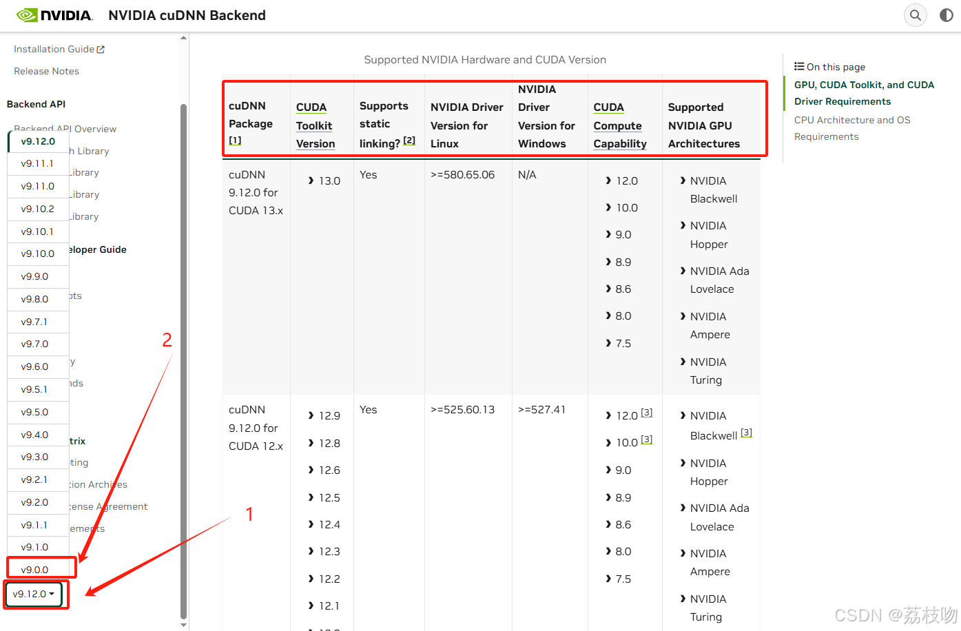
Task: Click the NVIDIA logo
Action: click(54, 15)
